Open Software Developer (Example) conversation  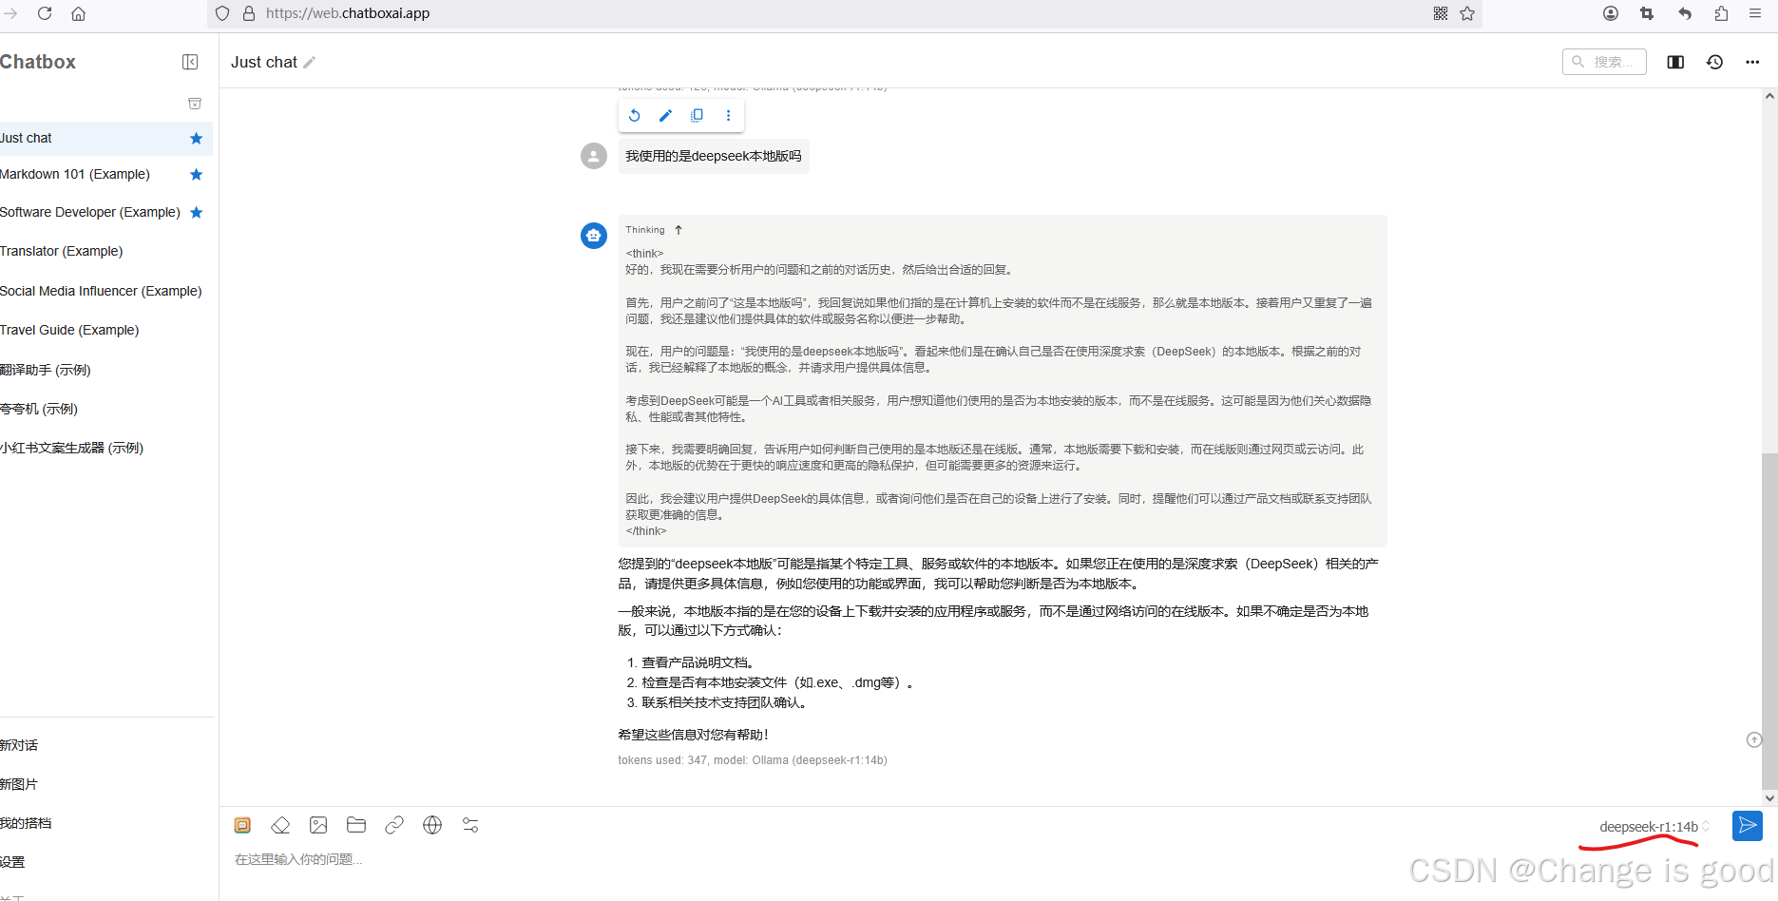coord(90,213)
